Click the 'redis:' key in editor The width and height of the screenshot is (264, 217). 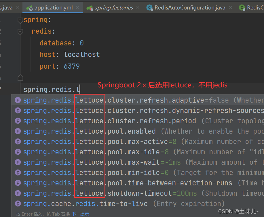click(x=43, y=31)
